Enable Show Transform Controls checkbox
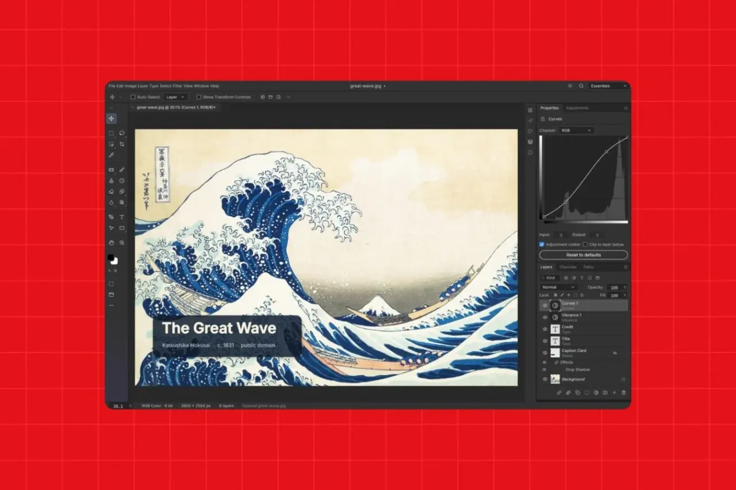736x490 pixels. [x=198, y=97]
